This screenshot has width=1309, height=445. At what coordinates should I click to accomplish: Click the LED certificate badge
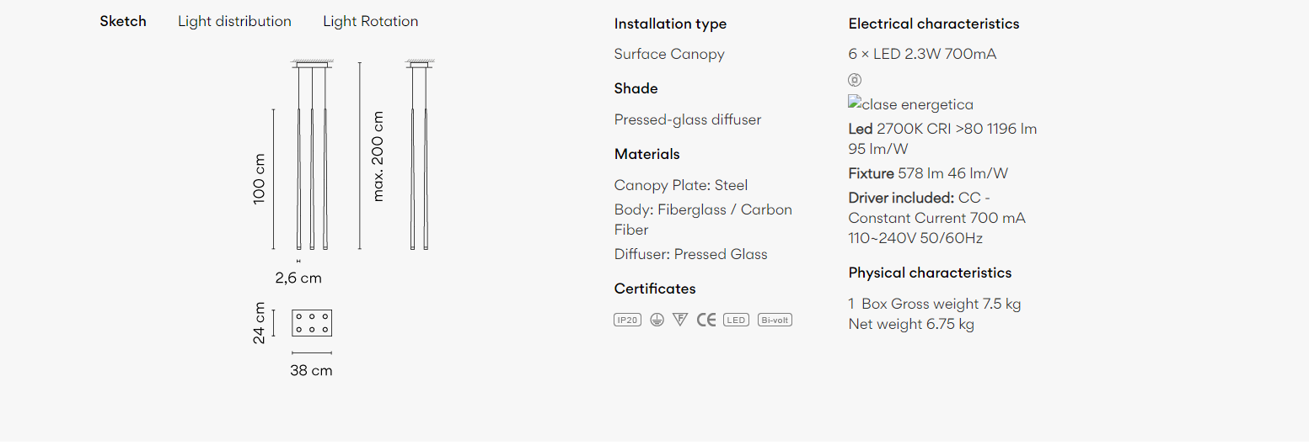point(736,320)
